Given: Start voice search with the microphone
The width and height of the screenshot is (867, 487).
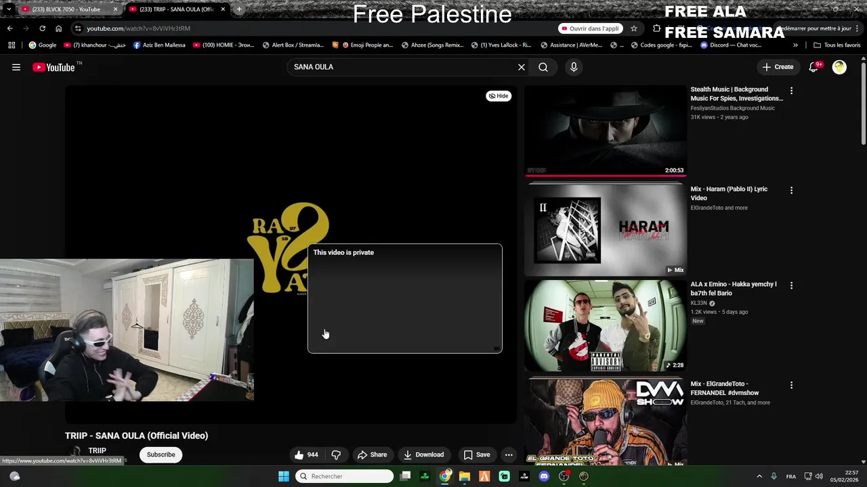Looking at the screenshot, I should pyautogui.click(x=574, y=67).
